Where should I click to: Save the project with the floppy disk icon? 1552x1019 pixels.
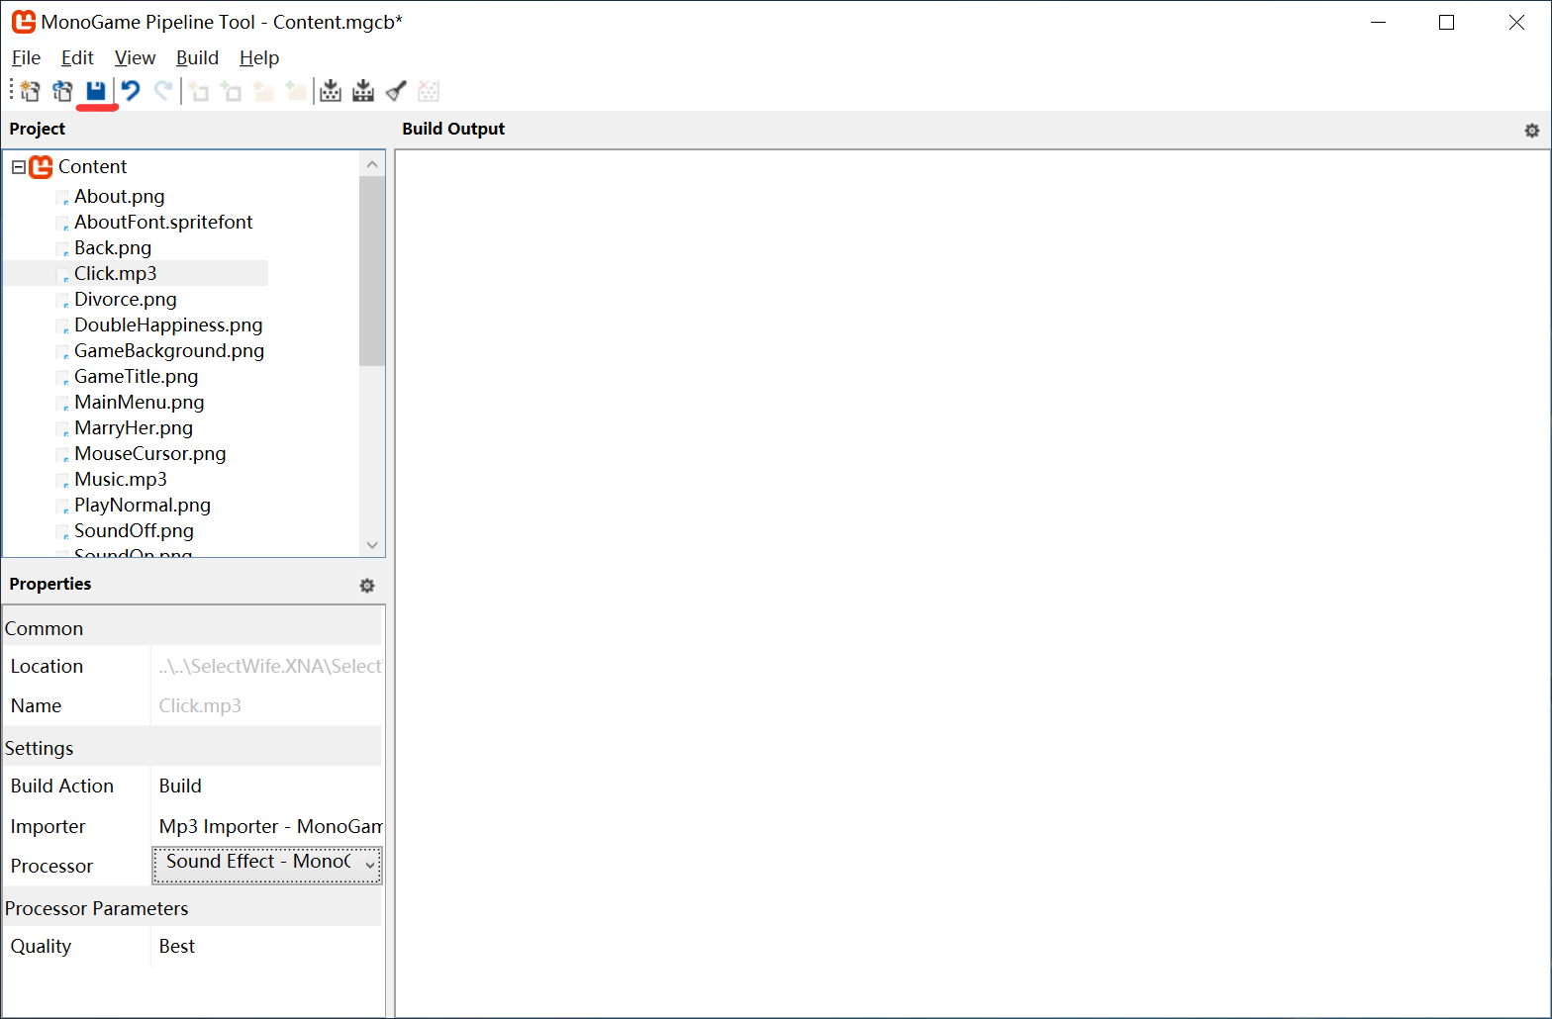(x=96, y=91)
